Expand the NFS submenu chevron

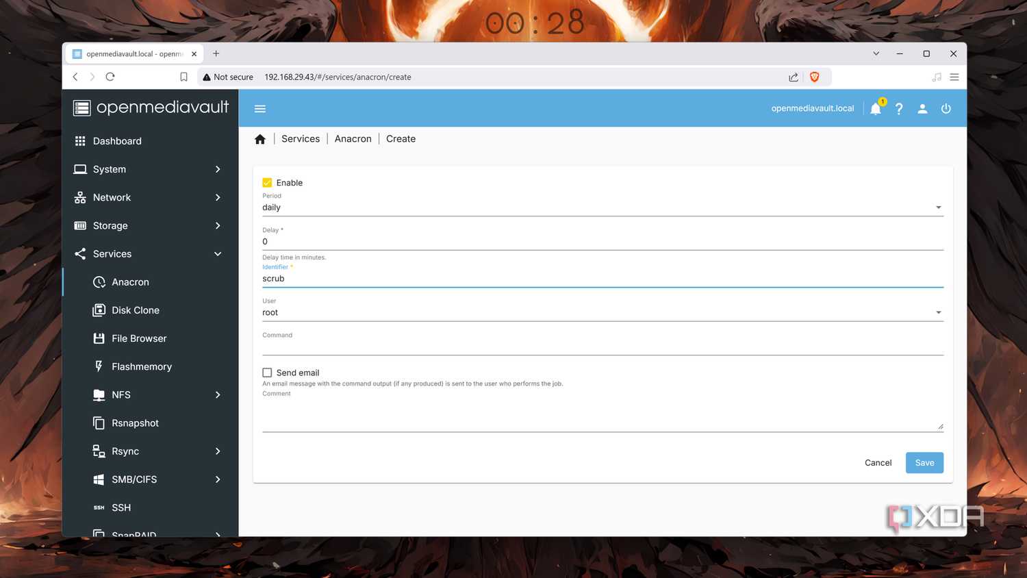[x=218, y=394]
